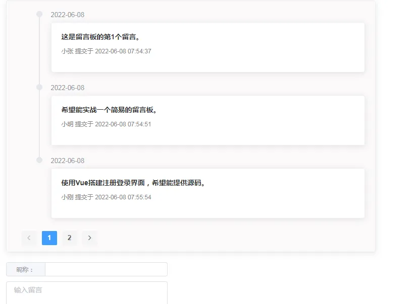
Task: Click 小刚 提交于 2022-06-08 07:55:54
Action: pos(106,197)
